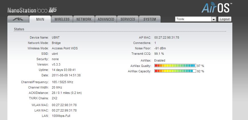Select the ADVANCED tab
The image size is (248, 120).
(106, 19)
